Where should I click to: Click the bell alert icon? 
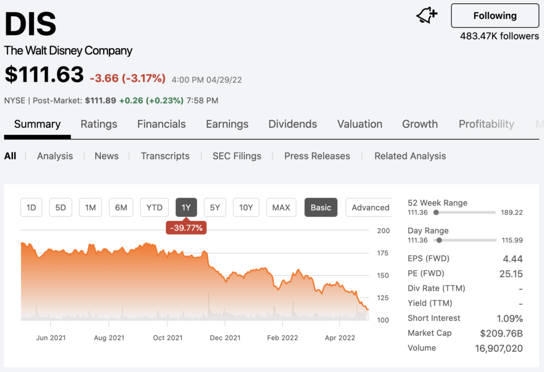pos(427,15)
